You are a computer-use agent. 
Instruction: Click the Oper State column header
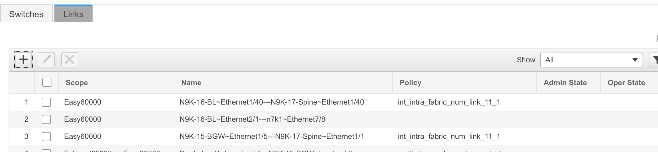[626, 83]
